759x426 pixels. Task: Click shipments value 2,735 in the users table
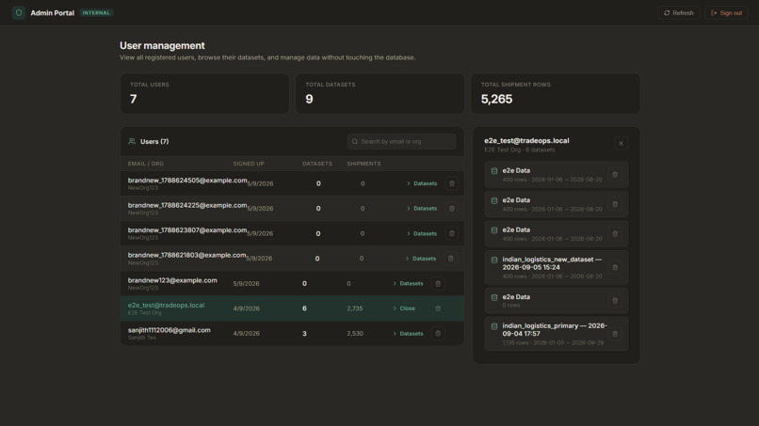(x=355, y=308)
